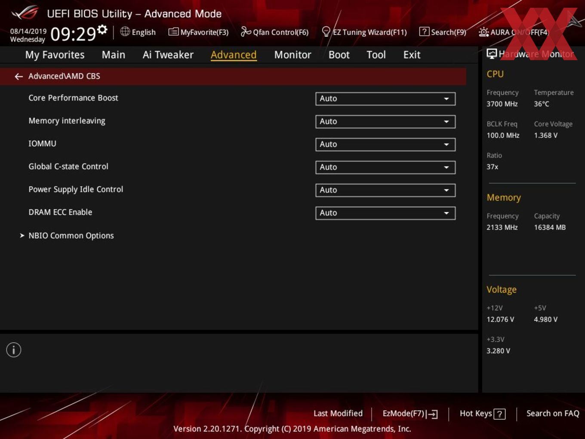Expand NBIO Common Options submenu

(71, 236)
